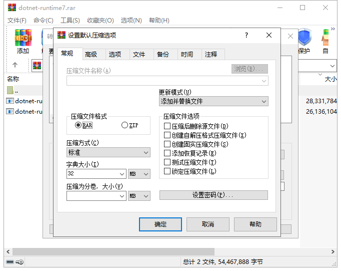This screenshot has height=271, width=341.
Task: Open the 文件(F) menu
Action: tap(16, 20)
